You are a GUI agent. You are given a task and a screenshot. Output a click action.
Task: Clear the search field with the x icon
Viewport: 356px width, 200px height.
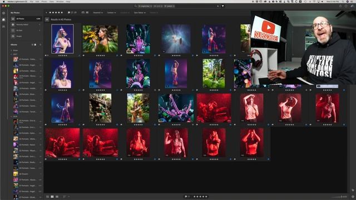coord(217,6)
